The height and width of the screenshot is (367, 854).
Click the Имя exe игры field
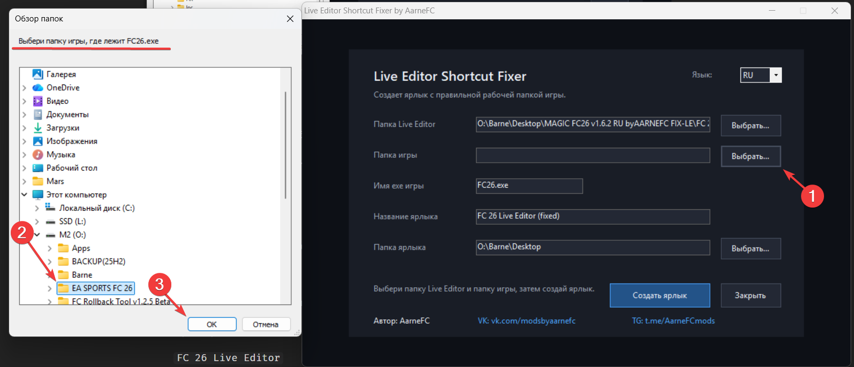pos(529,186)
